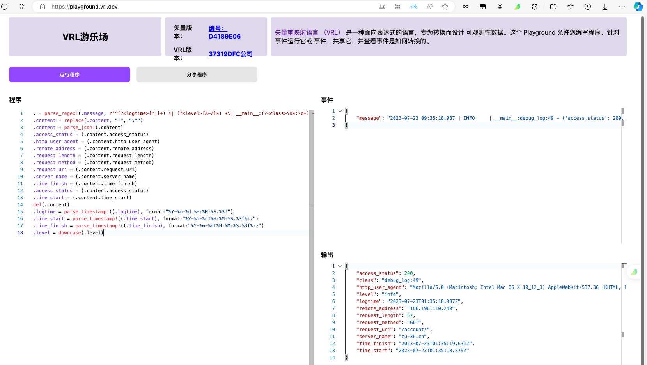Go to browser home page icon
This screenshot has height=365, width=647.
point(21,7)
